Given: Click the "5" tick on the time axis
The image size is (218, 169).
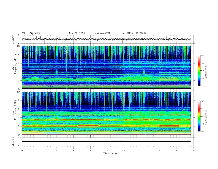Looking at the screenshot, I should pyautogui.click(x=108, y=150).
